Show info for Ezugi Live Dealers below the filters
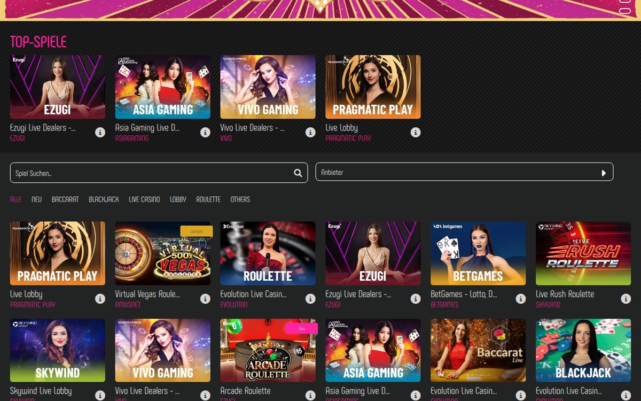 [416, 298]
